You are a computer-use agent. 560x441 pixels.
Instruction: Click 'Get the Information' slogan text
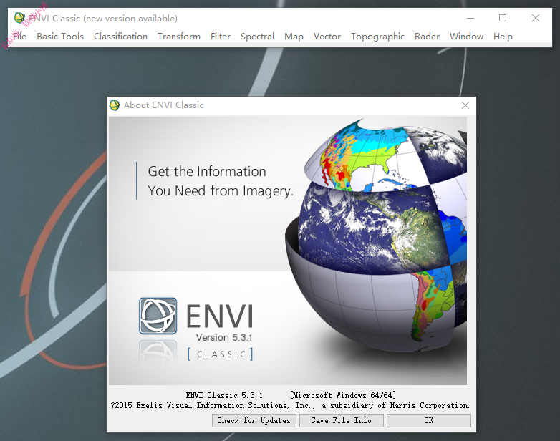coord(207,171)
